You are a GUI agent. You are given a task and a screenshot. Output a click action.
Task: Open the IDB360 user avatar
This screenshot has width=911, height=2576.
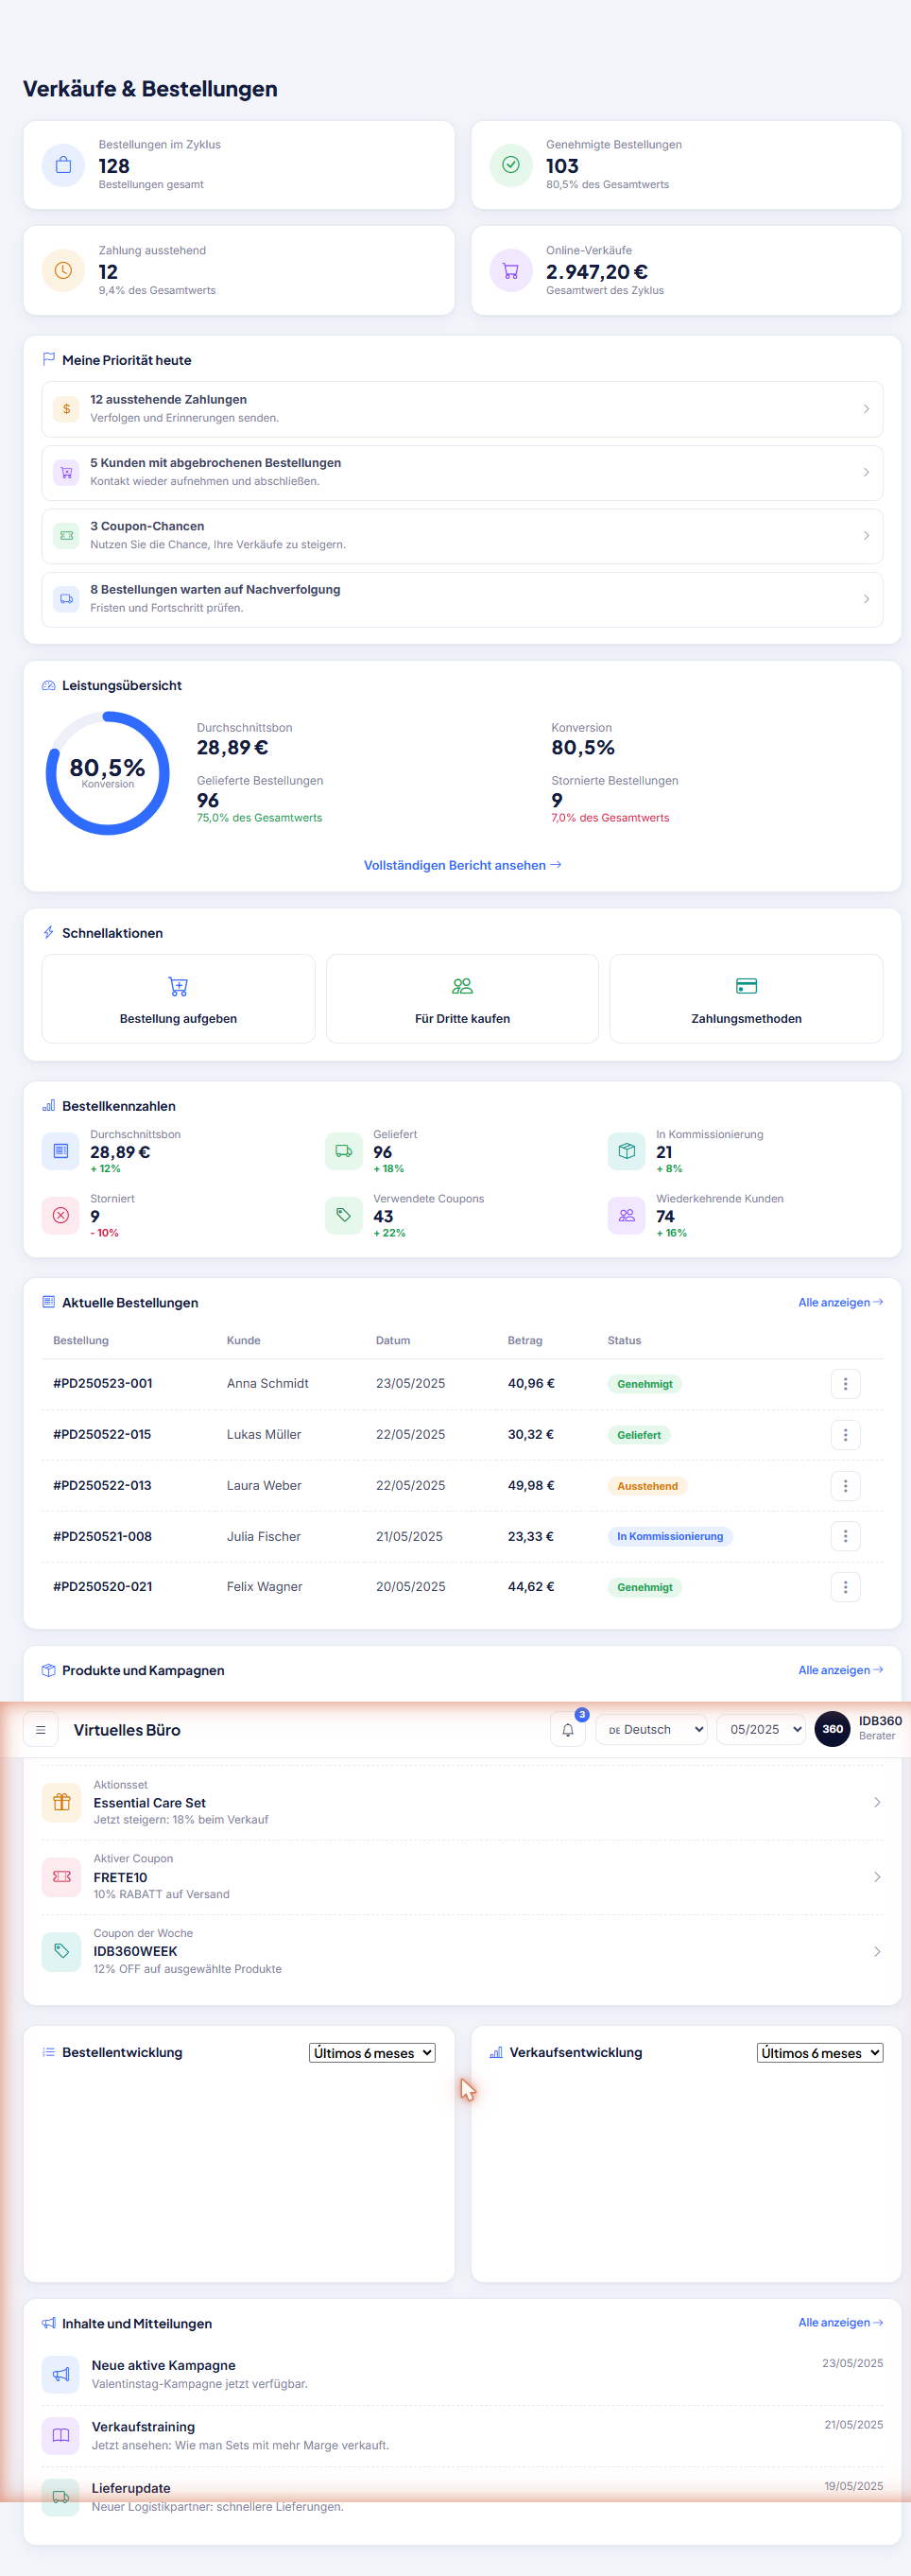[832, 1728]
